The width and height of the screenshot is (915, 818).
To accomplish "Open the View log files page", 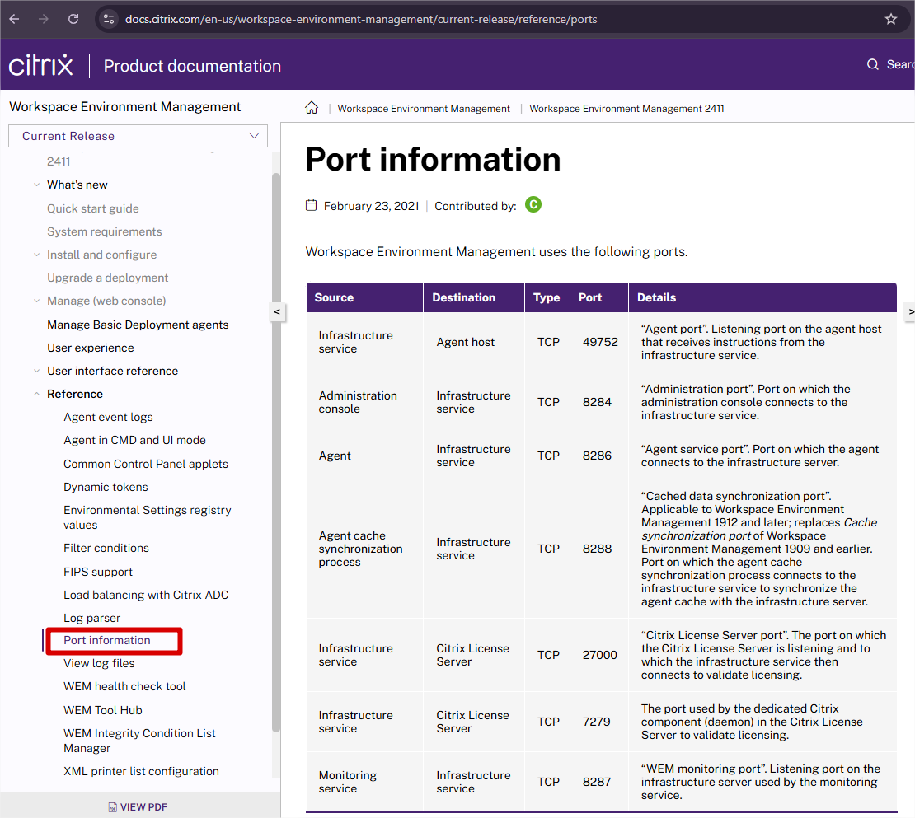I will [x=99, y=663].
